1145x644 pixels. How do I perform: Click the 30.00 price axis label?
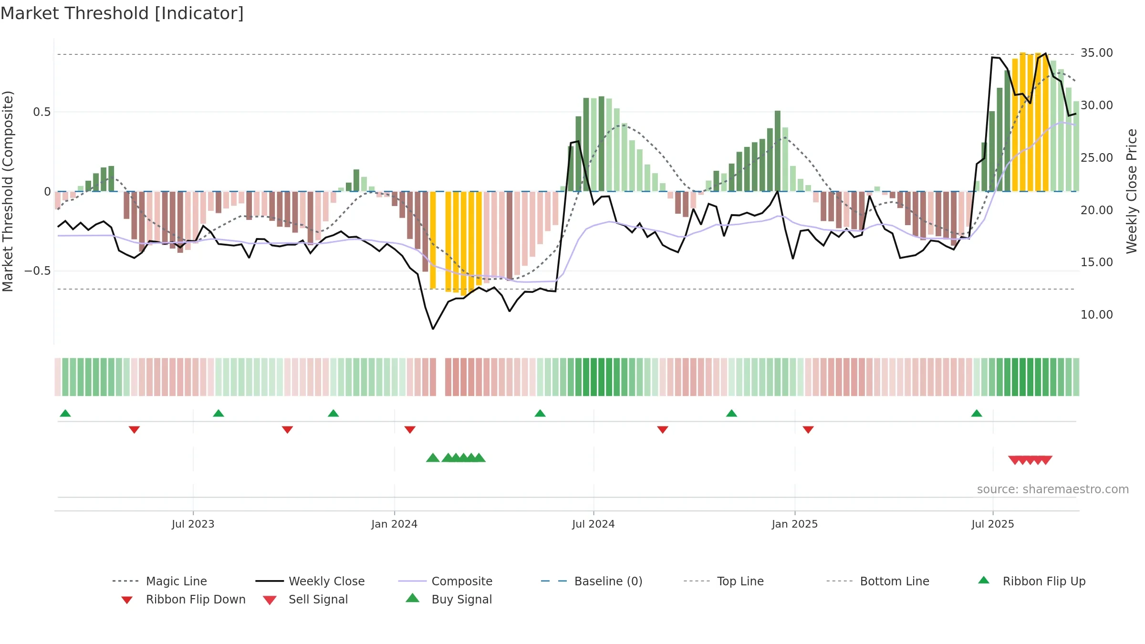[1097, 105]
